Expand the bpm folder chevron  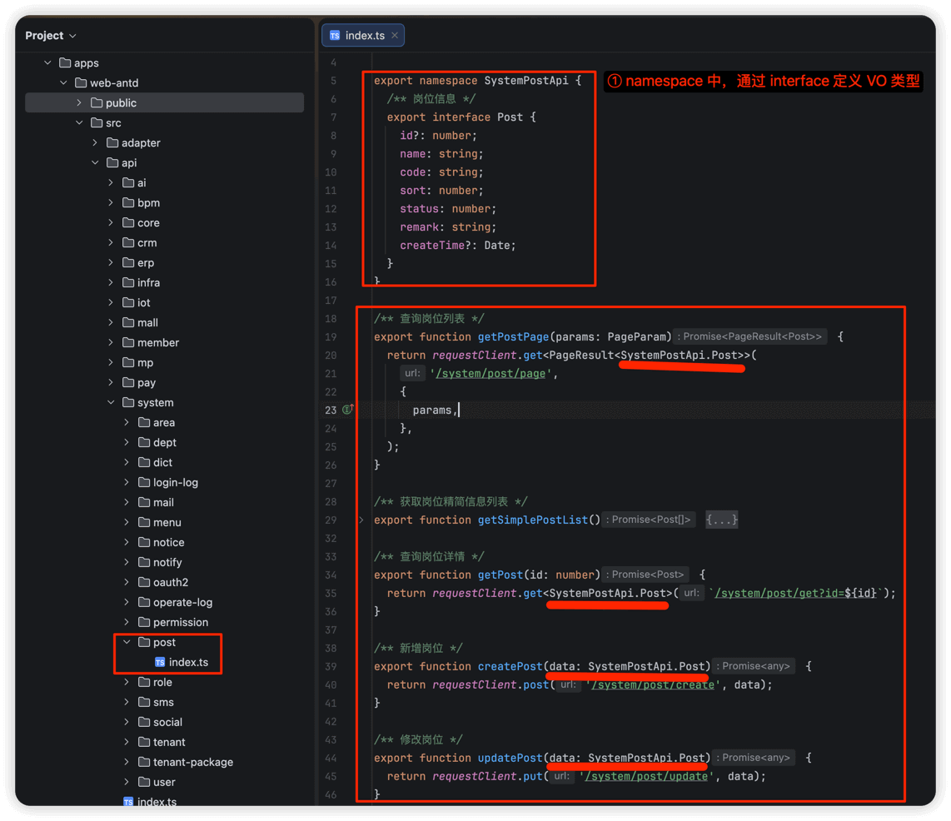click(111, 202)
